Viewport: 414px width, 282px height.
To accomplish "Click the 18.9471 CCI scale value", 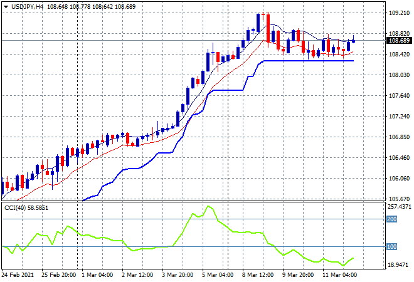I will point(400,264).
